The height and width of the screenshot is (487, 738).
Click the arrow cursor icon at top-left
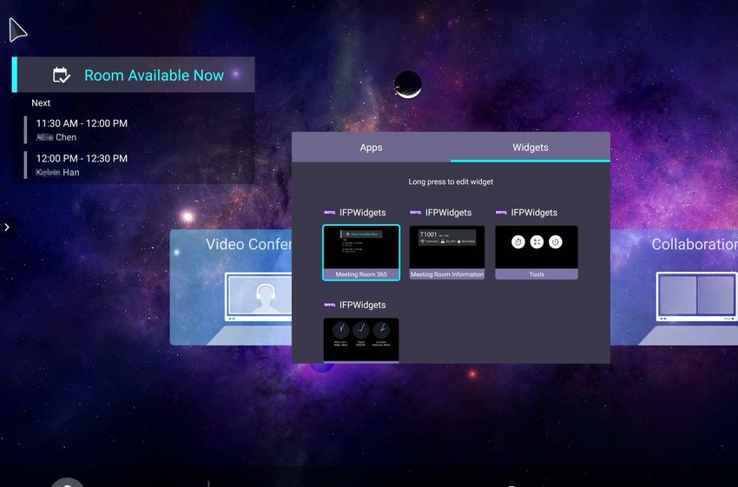coord(17,30)
